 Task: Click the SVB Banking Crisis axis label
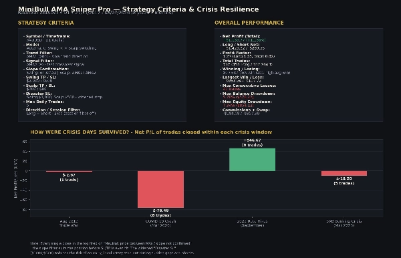(344, 223)
